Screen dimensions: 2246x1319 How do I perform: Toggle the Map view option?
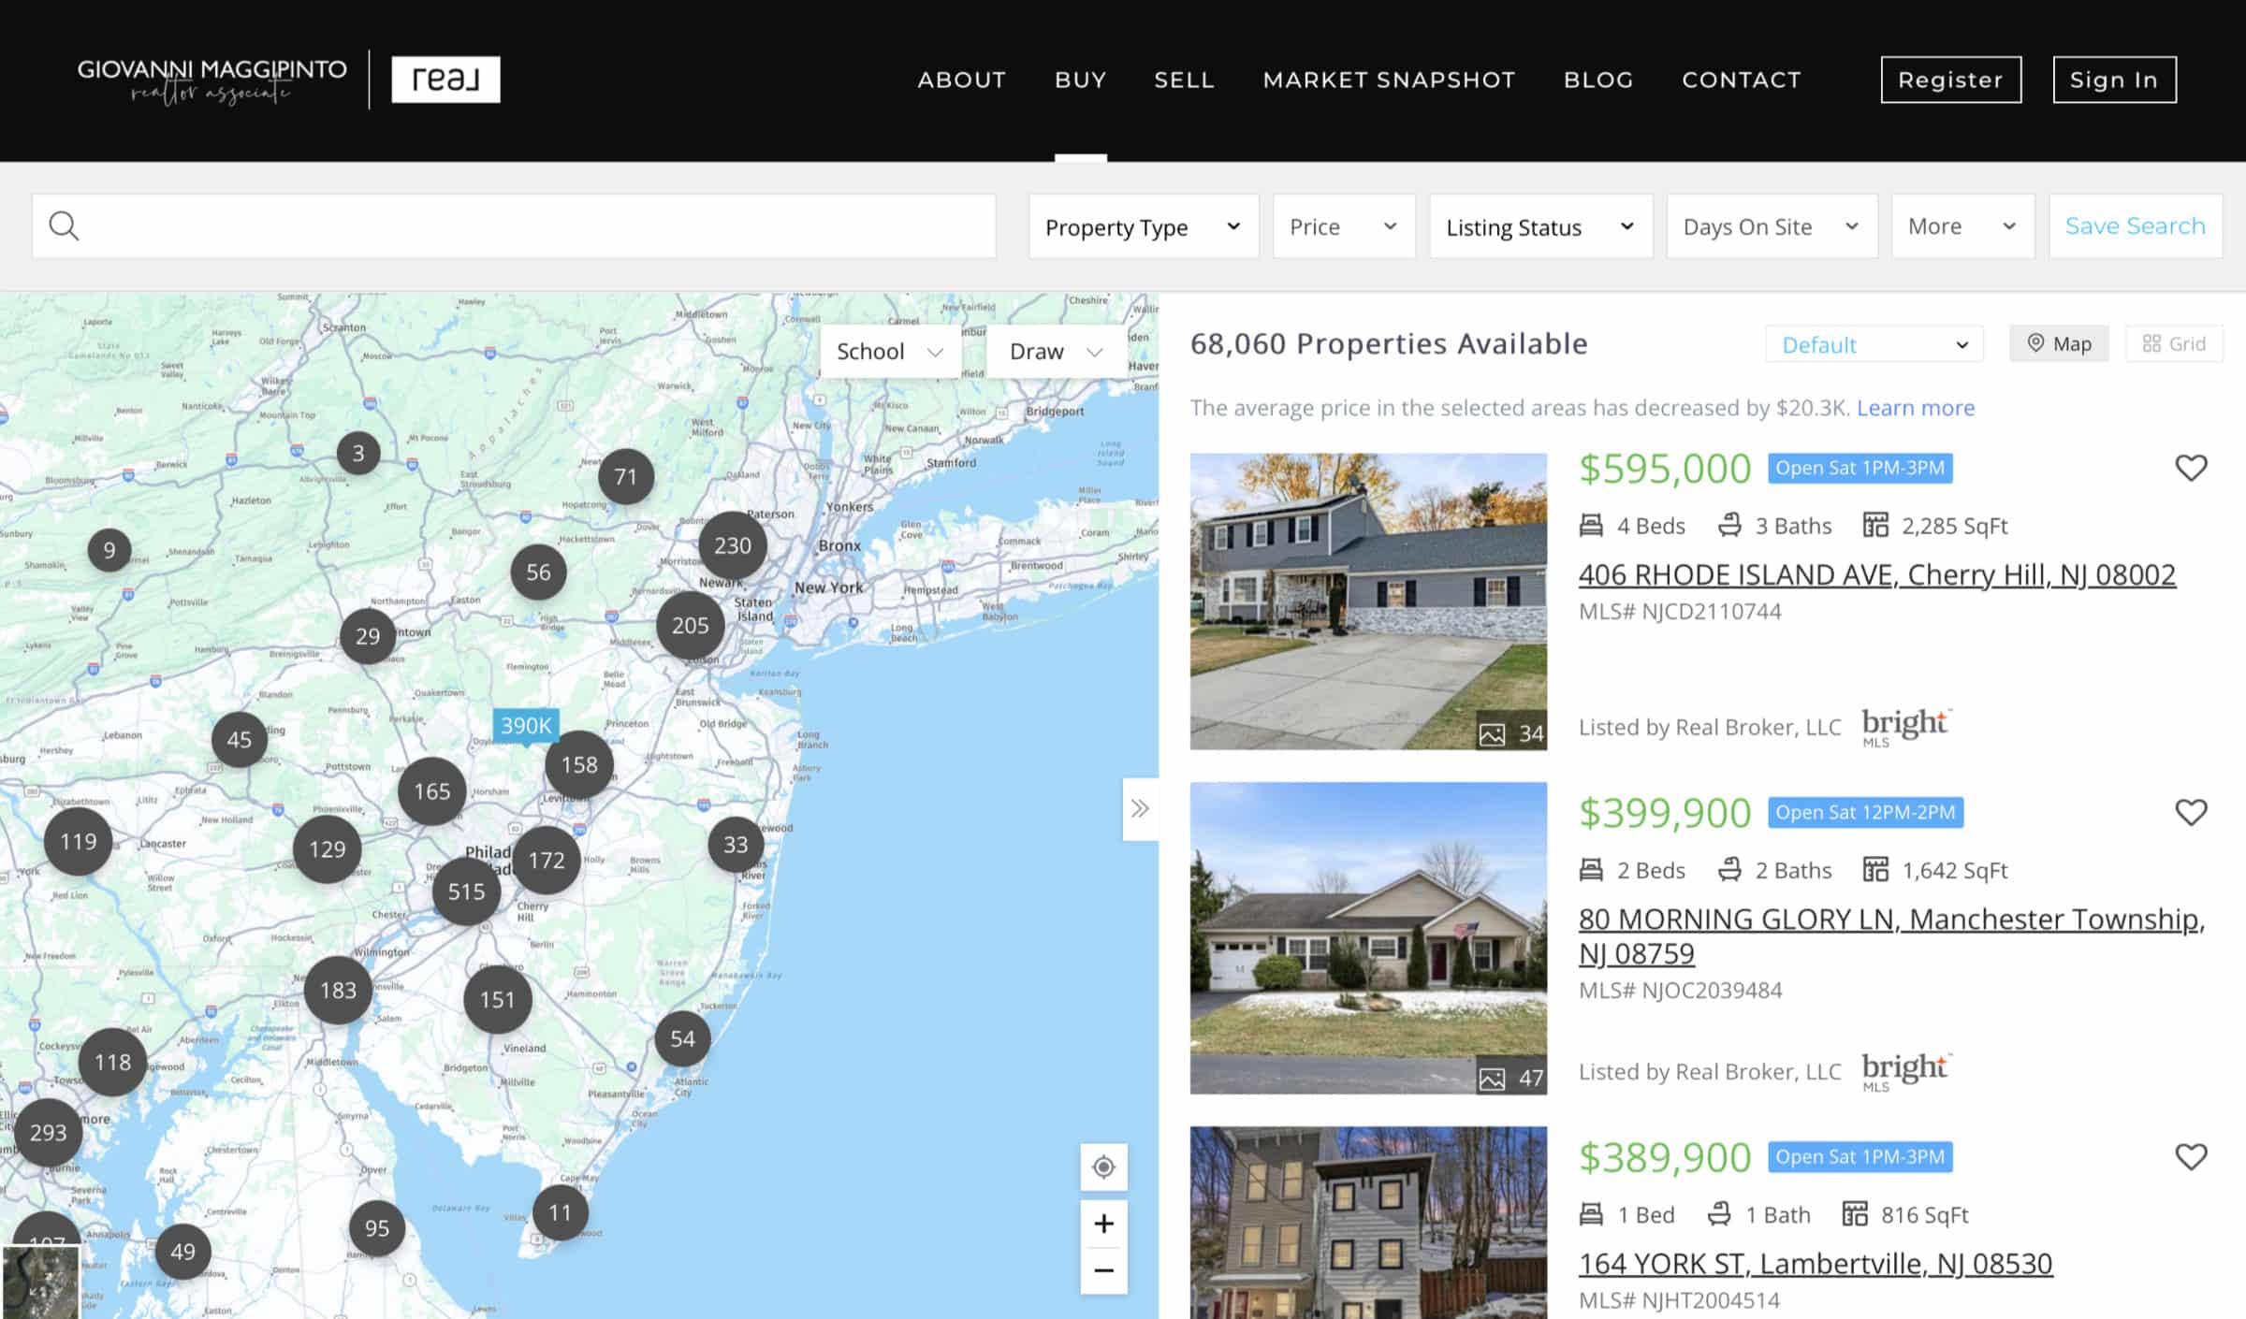pyautogui.click(x=2059, y=343)
